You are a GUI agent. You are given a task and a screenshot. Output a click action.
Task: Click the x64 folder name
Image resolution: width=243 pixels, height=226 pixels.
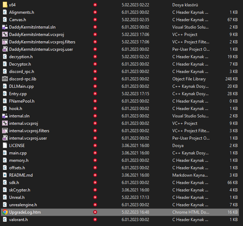click(12, 5)
